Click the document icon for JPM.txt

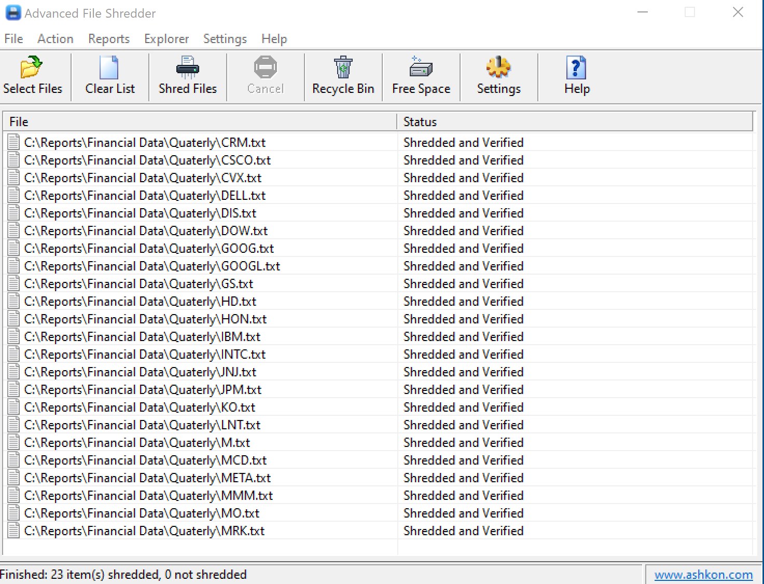(x=14, y=389)
